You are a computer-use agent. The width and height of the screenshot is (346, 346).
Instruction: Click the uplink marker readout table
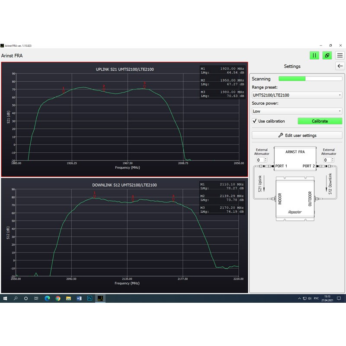(222, 82)
